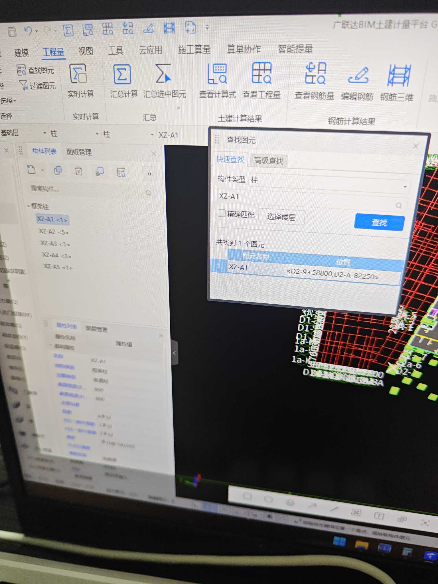Viewport: 438px width, 584px height.
Task: Select XZ-A3 <1> in component tree
Action: coord(55,244)
